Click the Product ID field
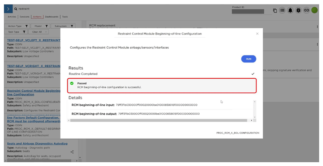 pos(248,12)
